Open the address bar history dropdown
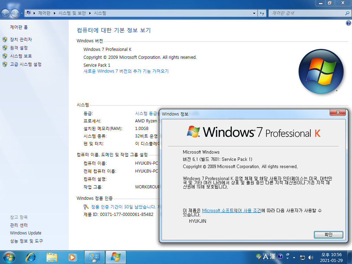Screen dimensions: 352x264 (254, 13)
